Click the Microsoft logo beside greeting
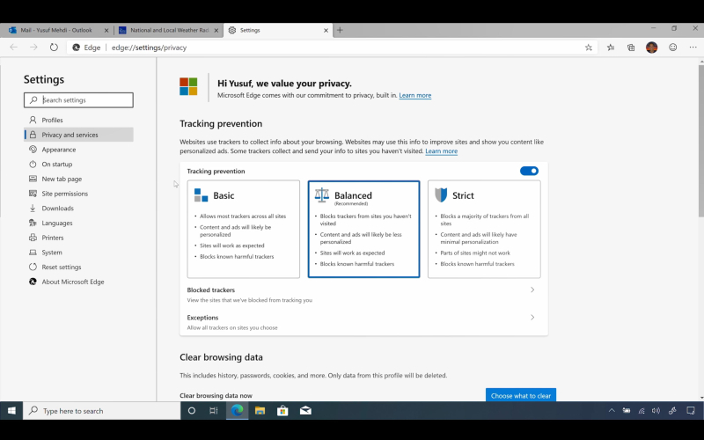Image resolution: width=704 pixels, height=440 pixels. coord(188,86)
